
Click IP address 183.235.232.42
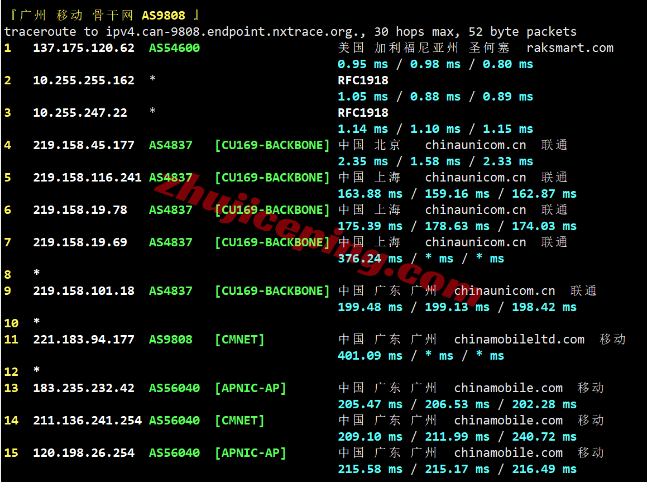pyautogui.click(x=84, y=388)
